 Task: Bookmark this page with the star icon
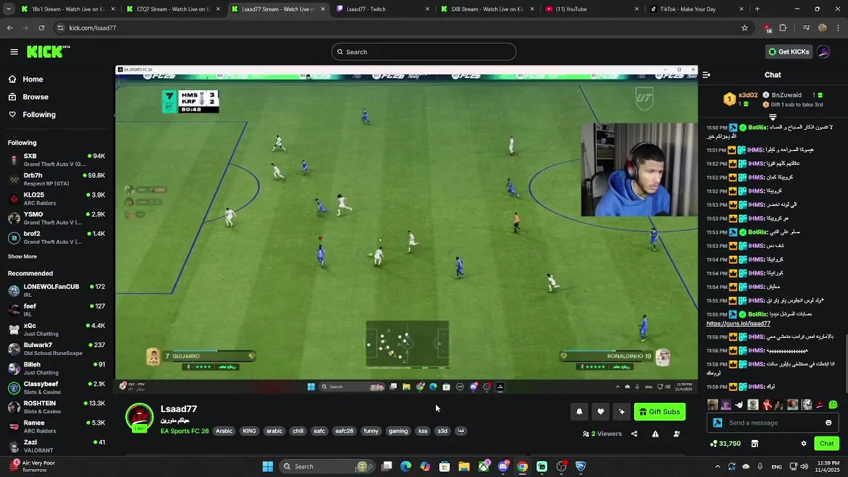coord(745,28)
